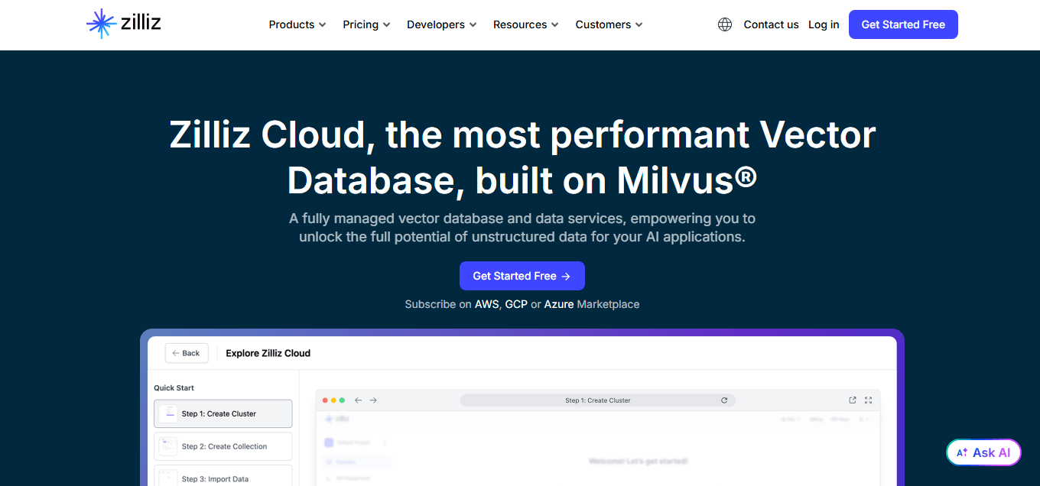This screenshot has height=486, width=1040.
Task: Select Step 2: Create Collection
Action: (x=223, y=446)
